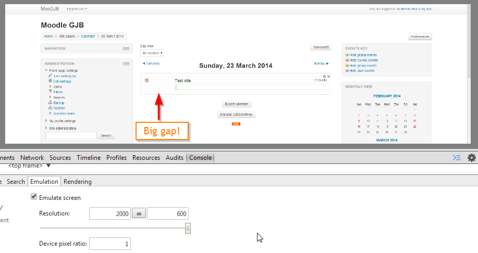Click the Log out link
The height and width of the screenshot is (253, 478).
425,9
